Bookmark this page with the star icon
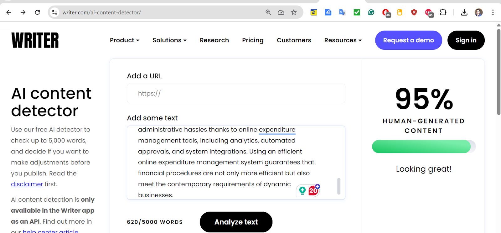The image size is (501, 233). click(x=294, y=13)
